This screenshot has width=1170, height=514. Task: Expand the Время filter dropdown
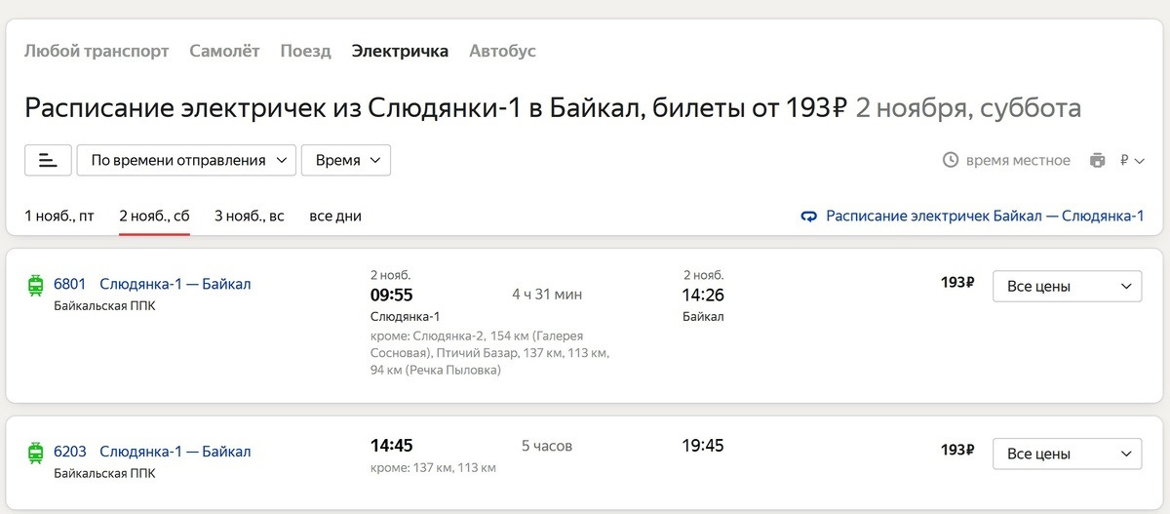click(346, 160)
